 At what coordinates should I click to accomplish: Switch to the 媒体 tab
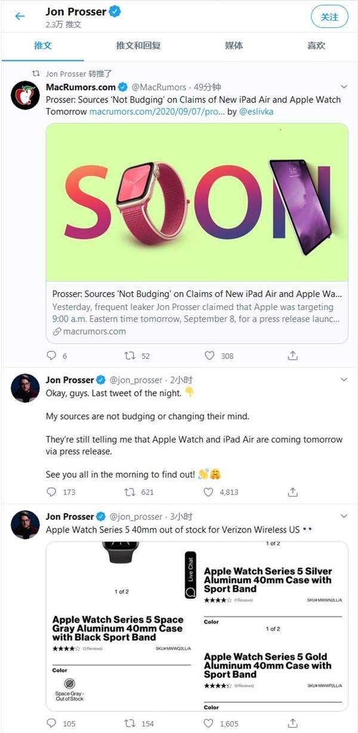[x=234, y=45]
